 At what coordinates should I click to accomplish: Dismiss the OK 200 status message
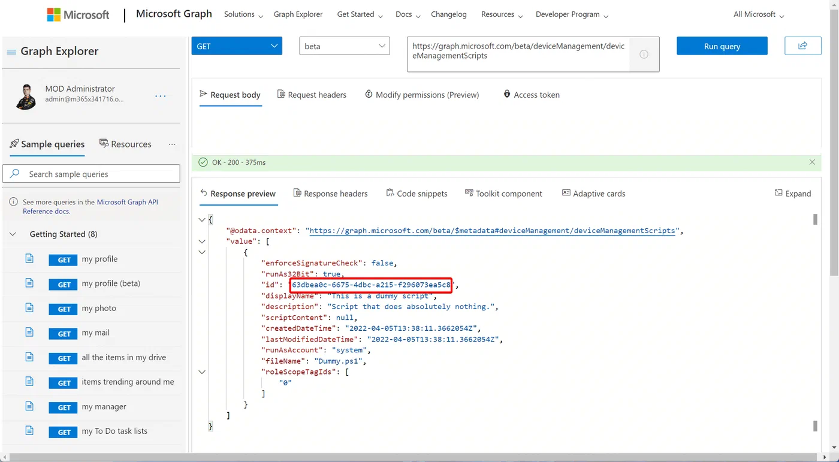812,162
